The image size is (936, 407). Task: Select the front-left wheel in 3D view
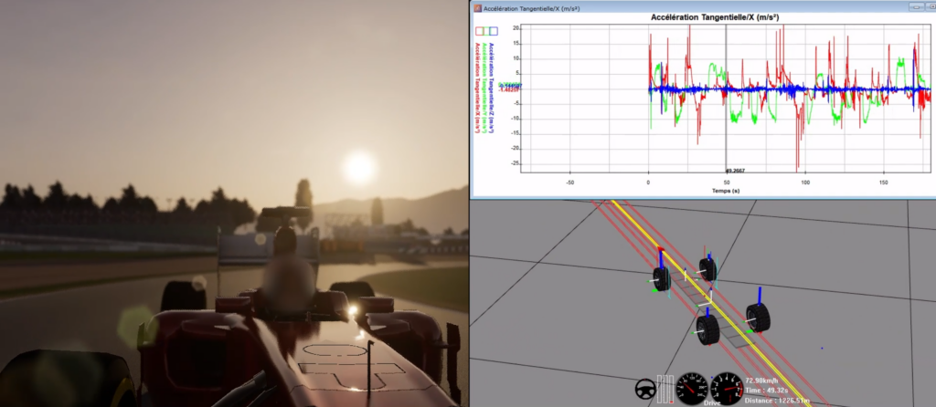pyautogui.click(x=662, y=279)
